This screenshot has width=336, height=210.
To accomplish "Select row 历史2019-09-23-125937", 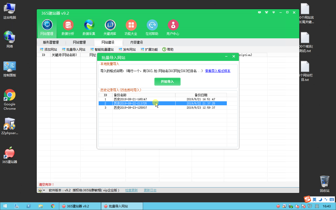I will point(163,108).
